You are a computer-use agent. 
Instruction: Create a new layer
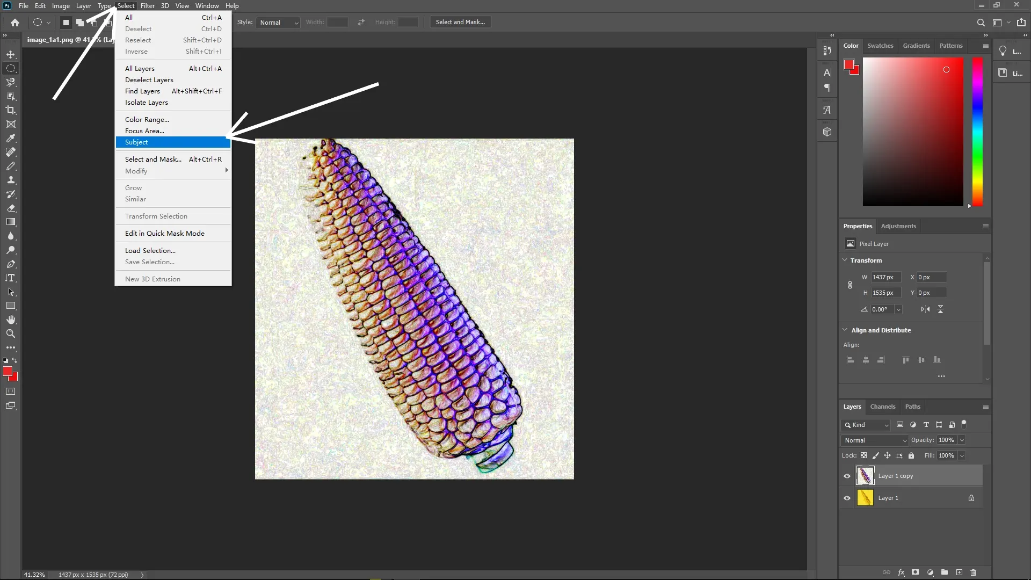click(x=959, y=572)
